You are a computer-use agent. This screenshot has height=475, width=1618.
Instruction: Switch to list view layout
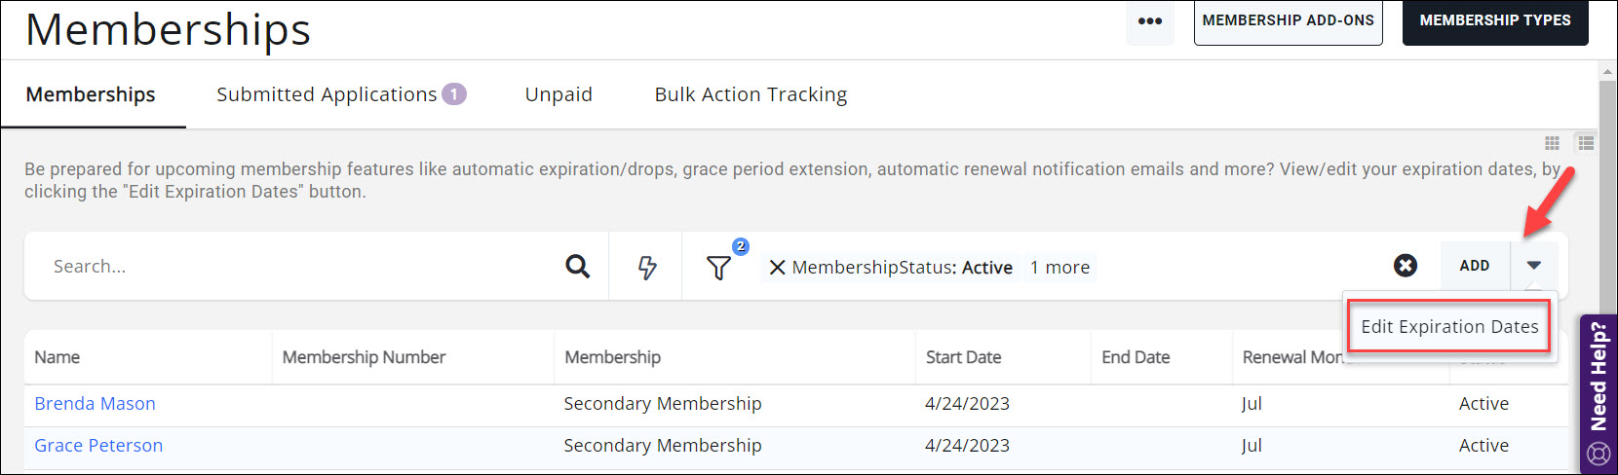(1586, 143)
